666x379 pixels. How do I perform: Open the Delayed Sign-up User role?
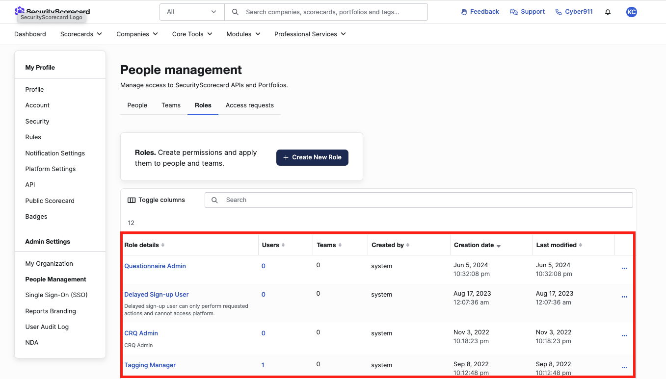point(157,295)
